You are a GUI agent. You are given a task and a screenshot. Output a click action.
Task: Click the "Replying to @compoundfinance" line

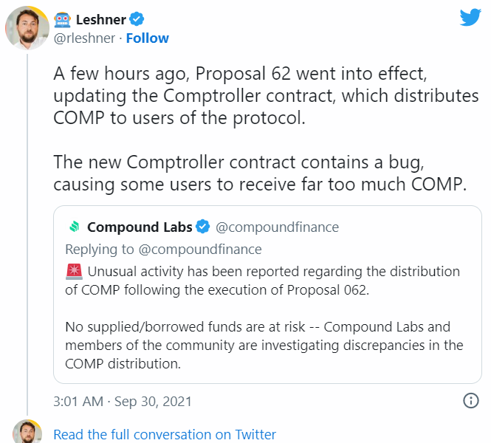[163, 249]
